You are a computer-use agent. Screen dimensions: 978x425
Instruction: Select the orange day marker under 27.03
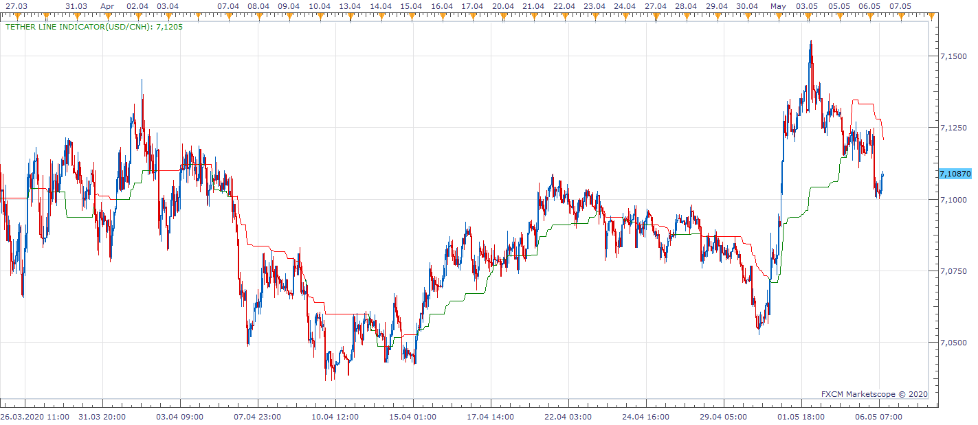click(x=17, y=16)
